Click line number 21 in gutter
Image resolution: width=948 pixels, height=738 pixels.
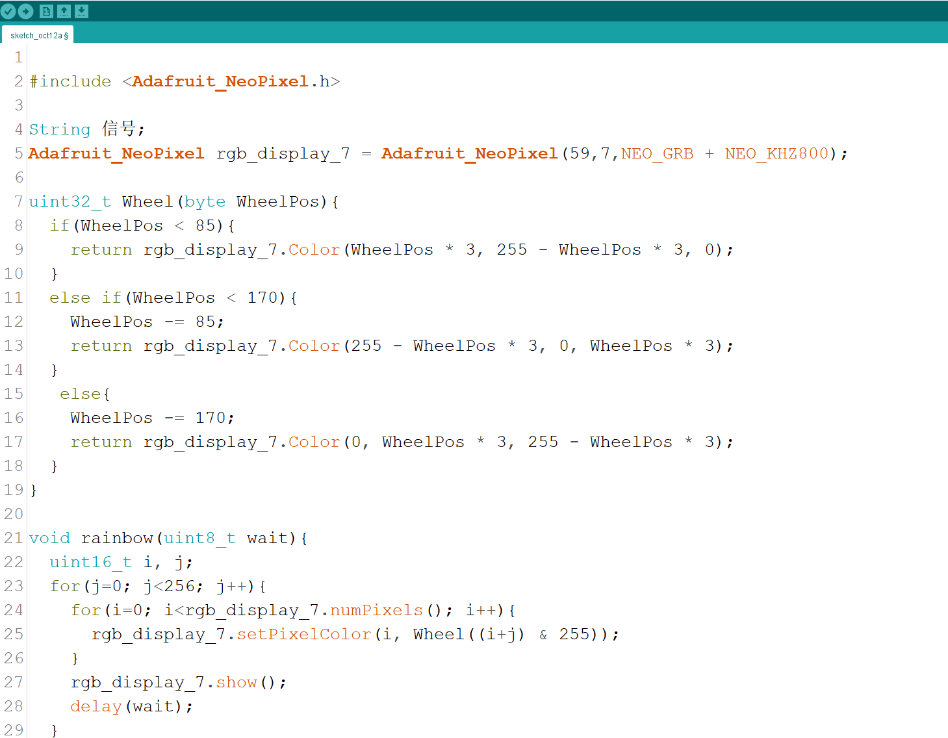click(x=14, y=538)
